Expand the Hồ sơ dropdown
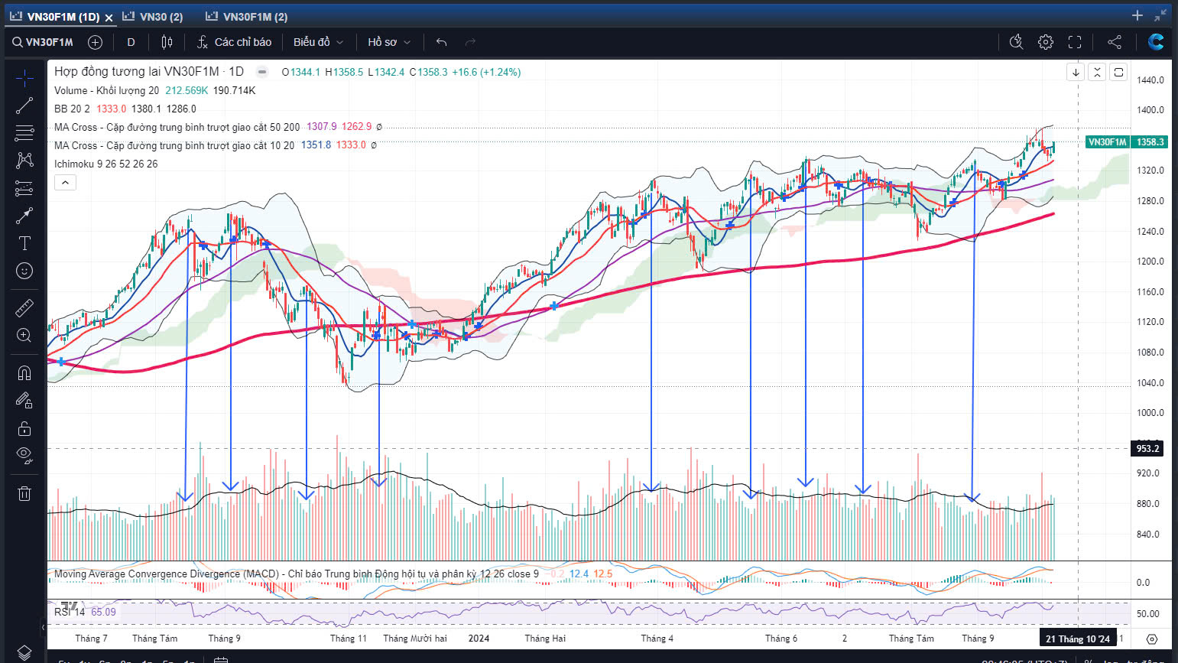This screenshot has width=1178, height=663. click(x=389, y=42)
